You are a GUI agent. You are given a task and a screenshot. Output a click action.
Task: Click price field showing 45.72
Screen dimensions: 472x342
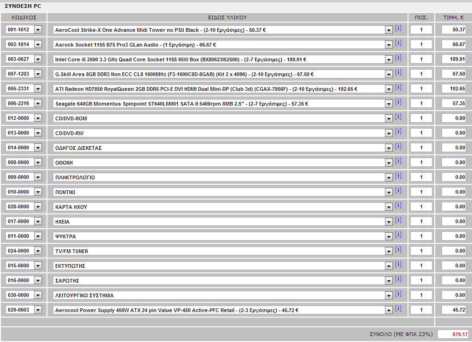coord(454,310)
